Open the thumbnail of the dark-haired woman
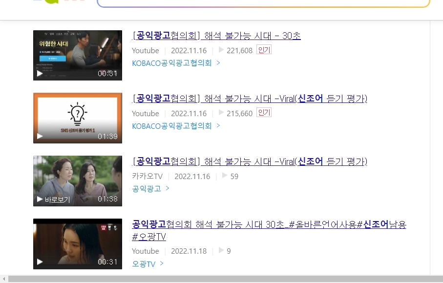The width and height of the screenshot is (443, 283). point(78,244)
